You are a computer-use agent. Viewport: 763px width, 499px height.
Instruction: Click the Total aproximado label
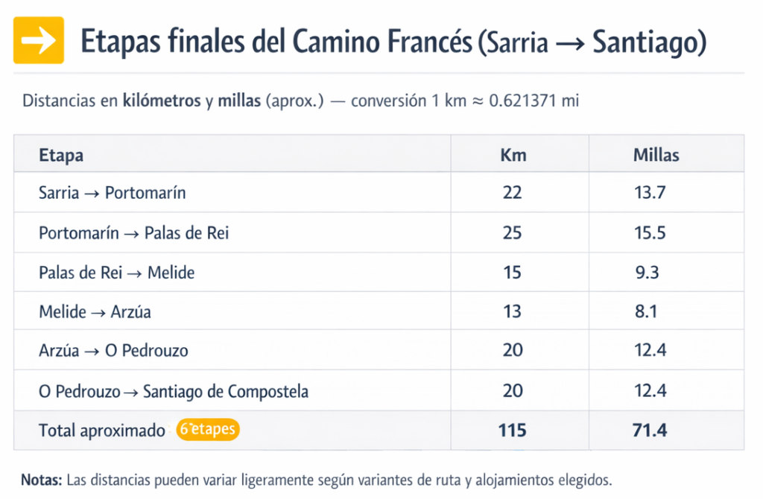(101, 430)
